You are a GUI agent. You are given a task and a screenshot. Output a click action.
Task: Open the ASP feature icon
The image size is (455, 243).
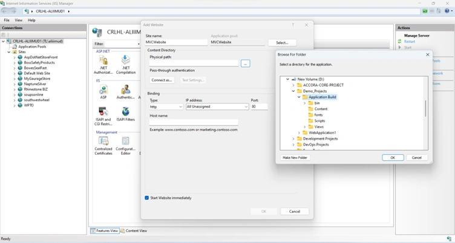point(103,89)
